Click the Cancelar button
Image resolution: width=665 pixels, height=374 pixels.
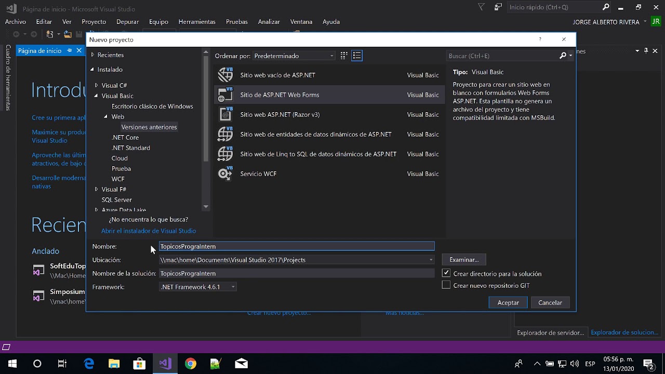pyautogui.click(x=550, y=302)
